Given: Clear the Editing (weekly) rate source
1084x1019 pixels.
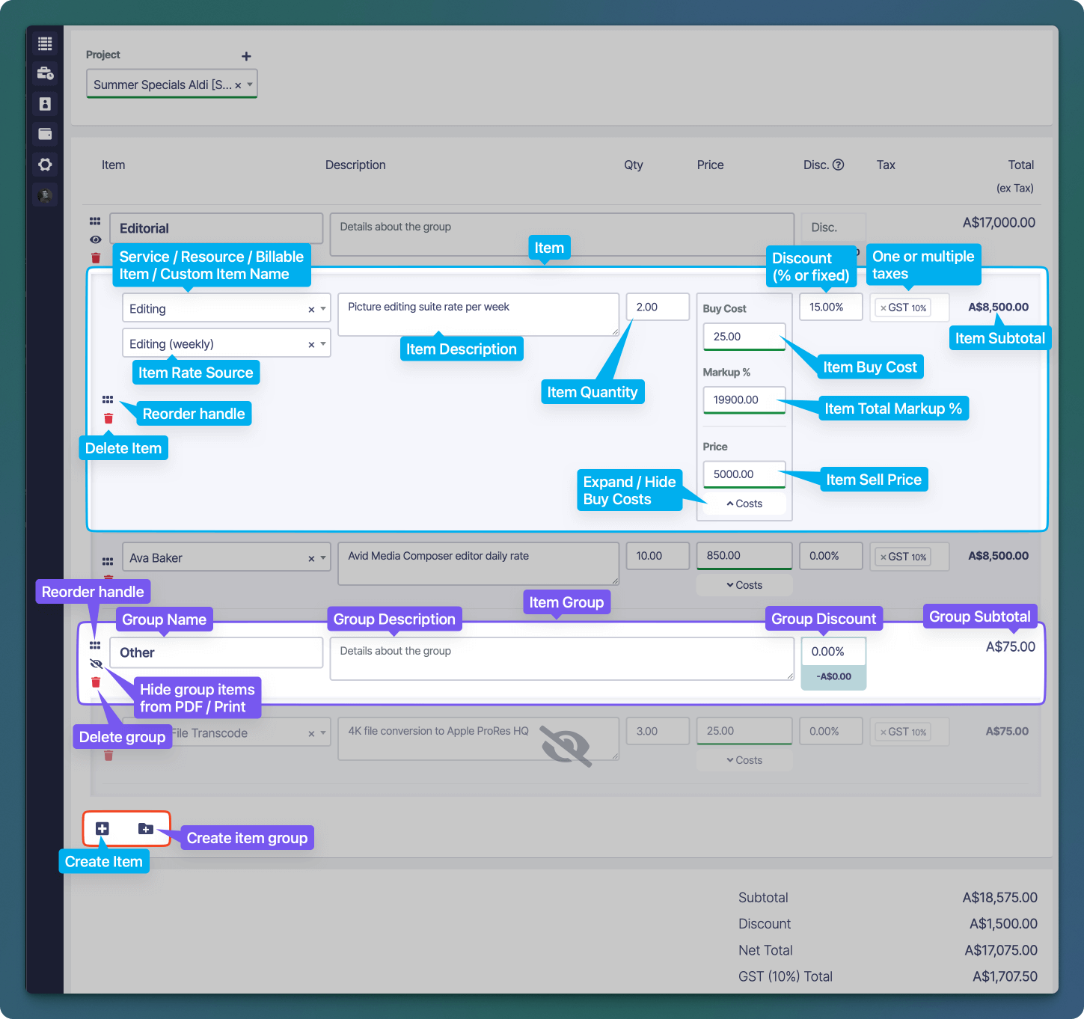Looking at the screenshot, I should [x=311, y=344].
